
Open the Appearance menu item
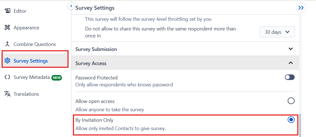click(x=26, y=28)
